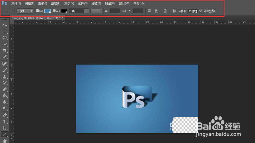Open the 窗口(W) menu
Screen dimensions: 255x143
point(124,3)
